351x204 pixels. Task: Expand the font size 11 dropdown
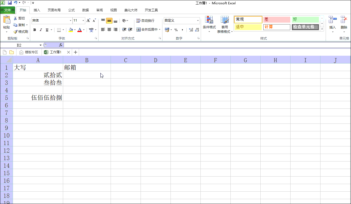[x=83, y=21]
